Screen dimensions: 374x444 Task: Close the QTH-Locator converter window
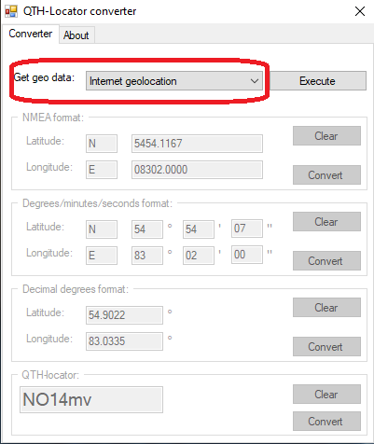(360, 11)
